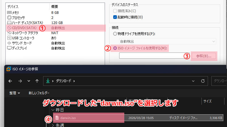Click the 概要 column header
Screen dimensions: 227x127
[x=54, y=6]
